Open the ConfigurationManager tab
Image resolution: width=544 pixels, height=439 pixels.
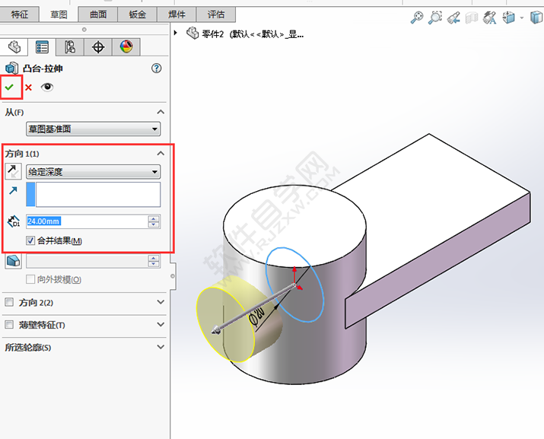tap(70, 47)
